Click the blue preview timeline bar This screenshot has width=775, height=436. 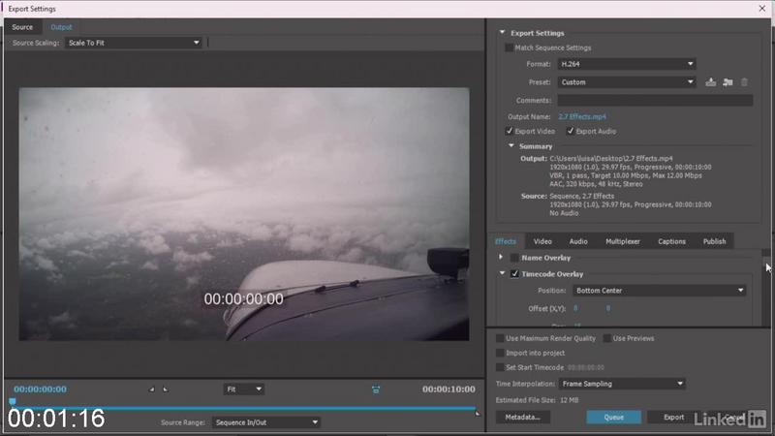pos(244,408)
